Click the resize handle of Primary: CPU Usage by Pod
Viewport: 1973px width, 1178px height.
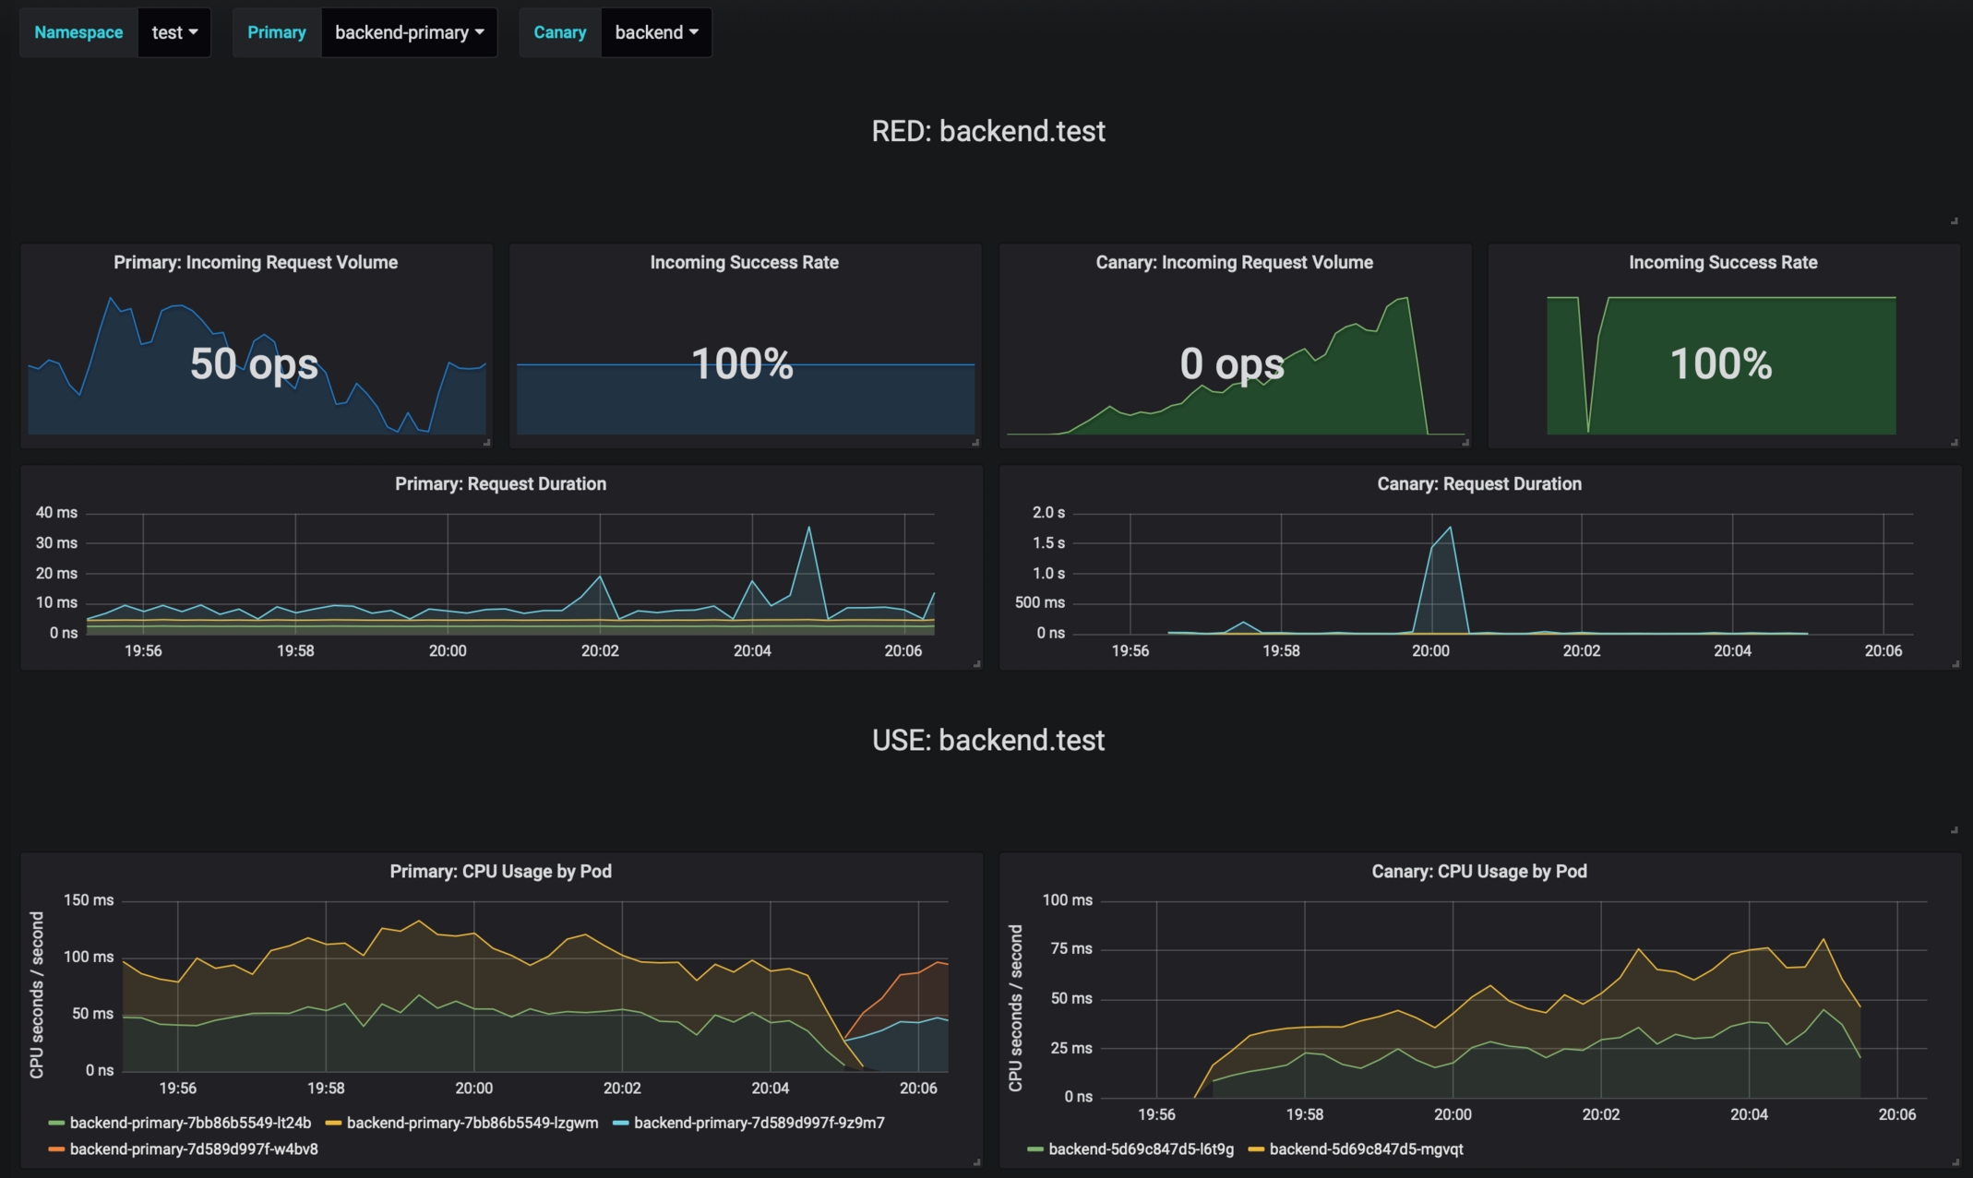point(976,1162)
